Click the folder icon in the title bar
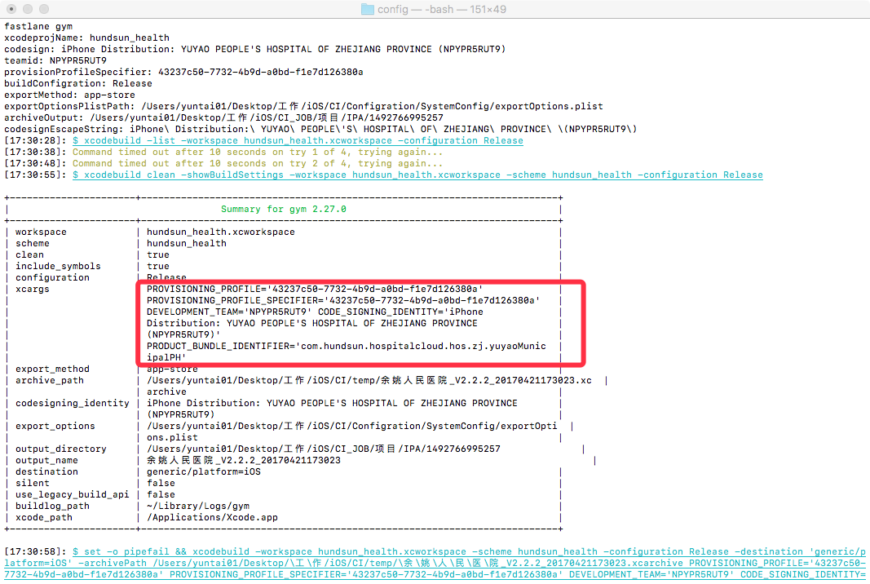The image size is (870, 584). [367, 10]
